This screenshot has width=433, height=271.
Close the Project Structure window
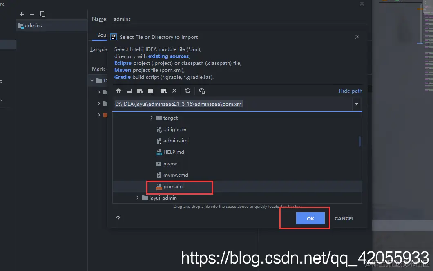[362, 4]
